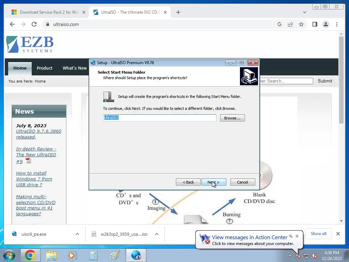Open Calculator from the taskbar
Viewport: 349px width, 262px height.
93,255
